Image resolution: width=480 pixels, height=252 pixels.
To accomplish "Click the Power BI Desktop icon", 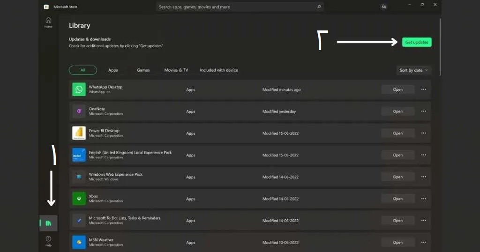I will click(79, 133).
